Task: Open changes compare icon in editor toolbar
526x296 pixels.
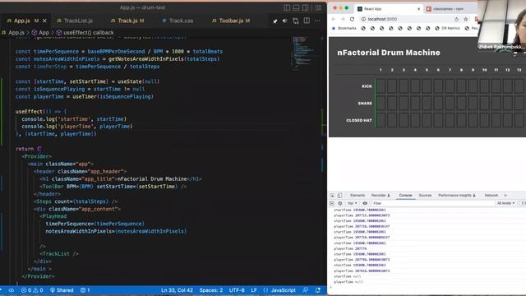Action: pos(296,21)
